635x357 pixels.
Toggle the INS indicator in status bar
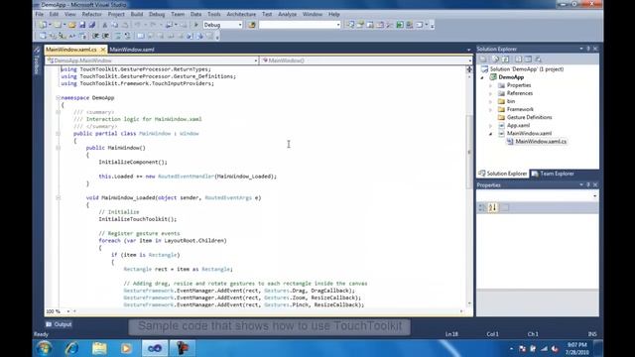coord(592,334)
